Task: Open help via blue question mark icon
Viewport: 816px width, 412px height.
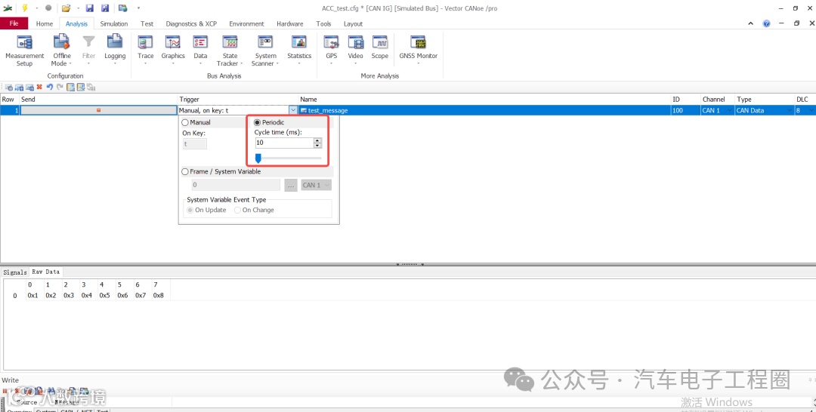Action: [766, 24]
